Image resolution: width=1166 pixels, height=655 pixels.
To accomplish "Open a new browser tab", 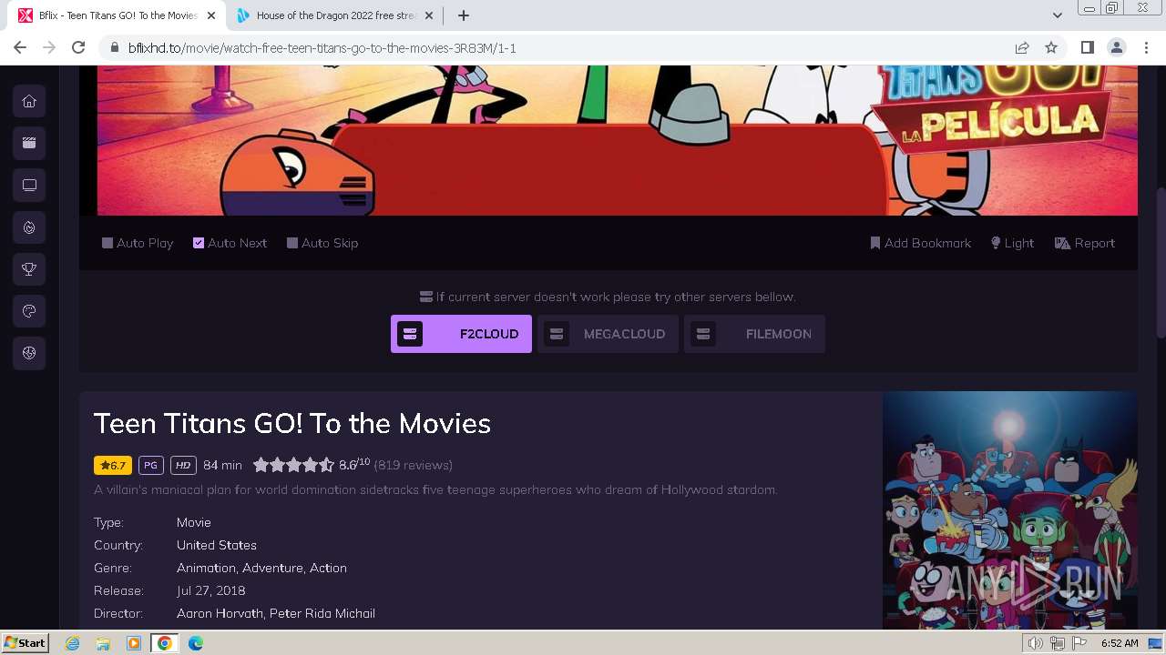I will [464, 15].
